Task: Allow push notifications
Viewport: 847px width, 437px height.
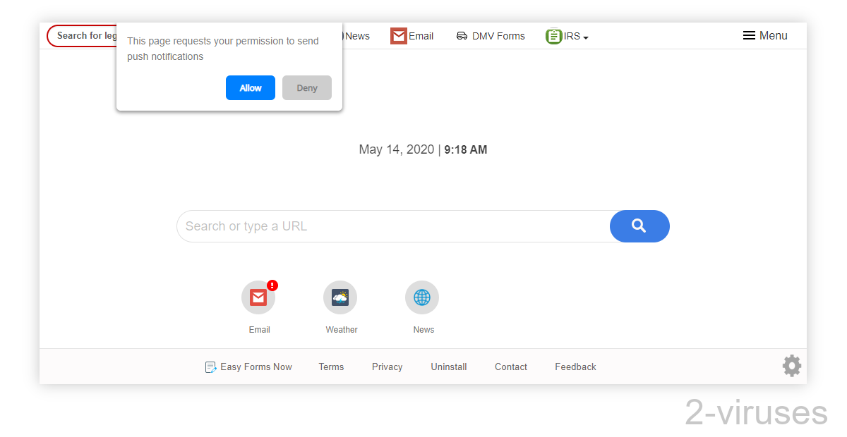Action: (251, 87)
